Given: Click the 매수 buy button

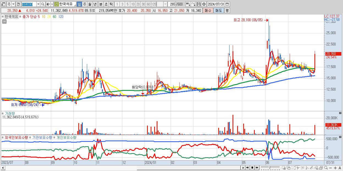Looking at the screenshot, I should tap(208, 10).
